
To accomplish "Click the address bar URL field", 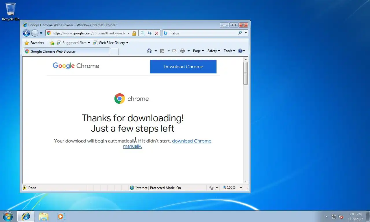I will coord(88,33).
